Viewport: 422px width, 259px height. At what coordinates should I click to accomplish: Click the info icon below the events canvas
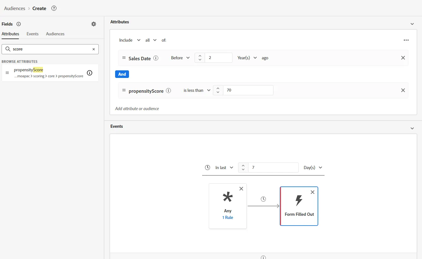[263, 257]
